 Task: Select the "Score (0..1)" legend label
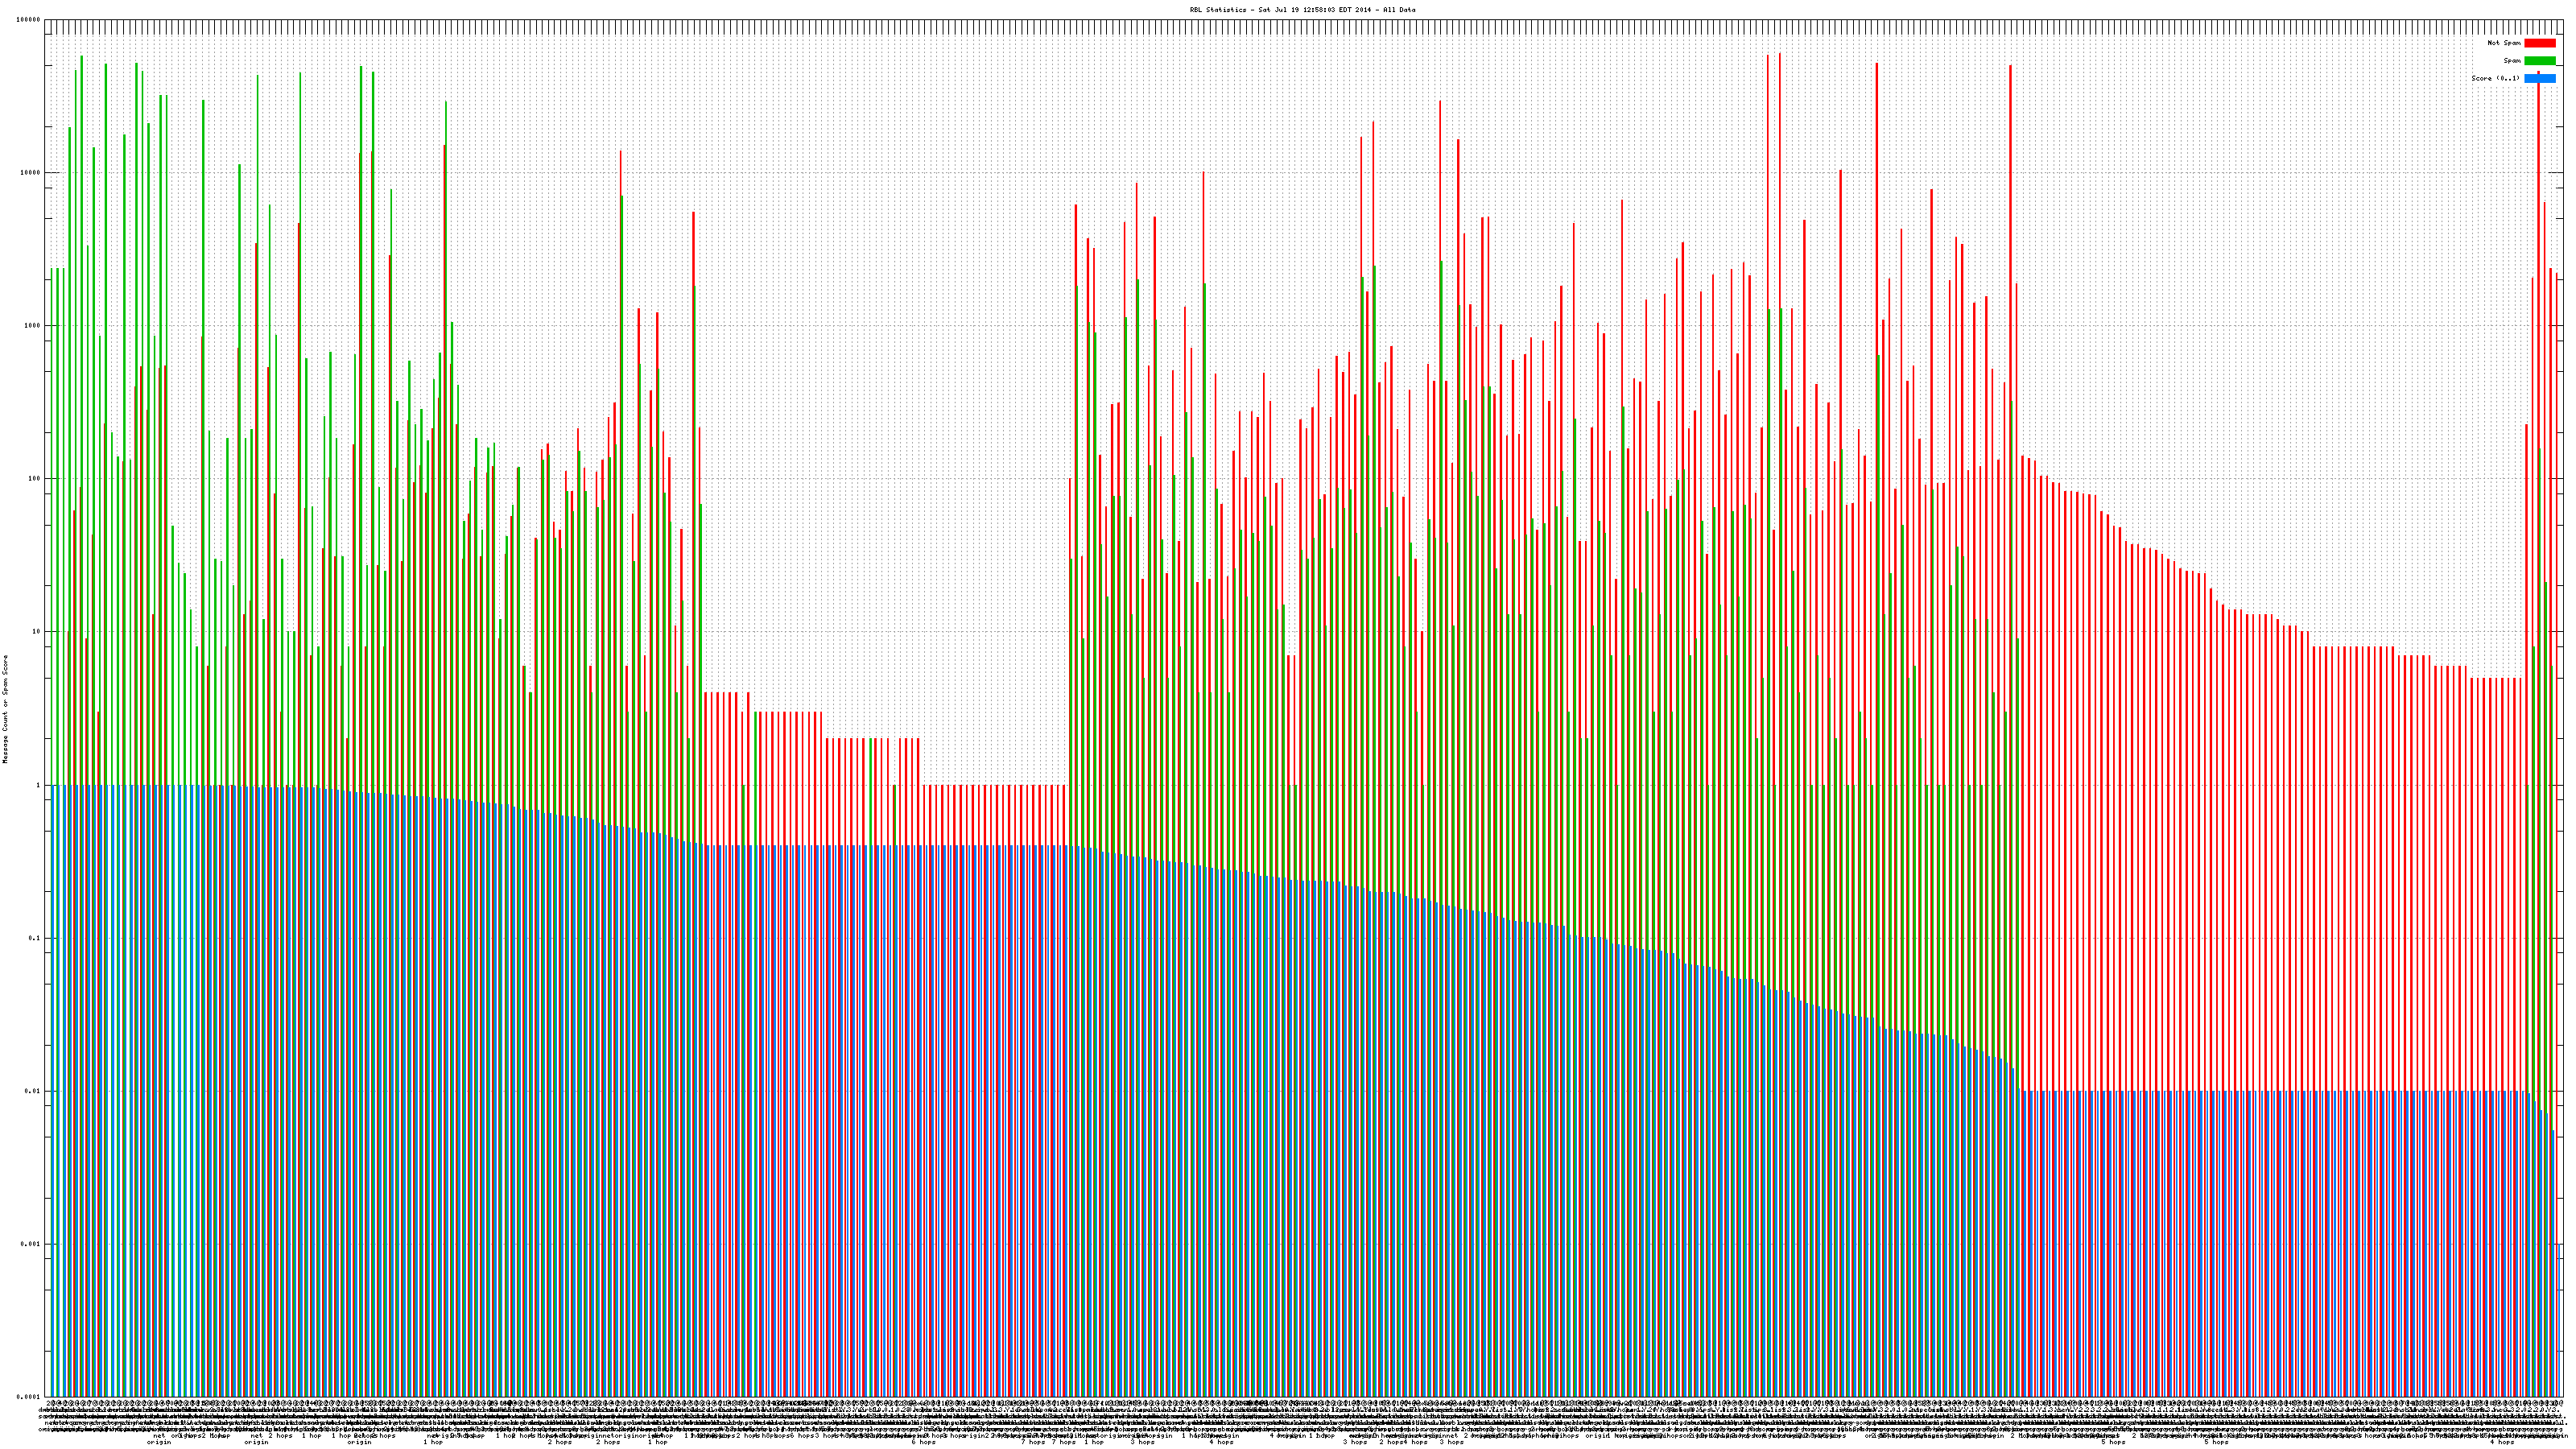click(x=2495, y=78)
